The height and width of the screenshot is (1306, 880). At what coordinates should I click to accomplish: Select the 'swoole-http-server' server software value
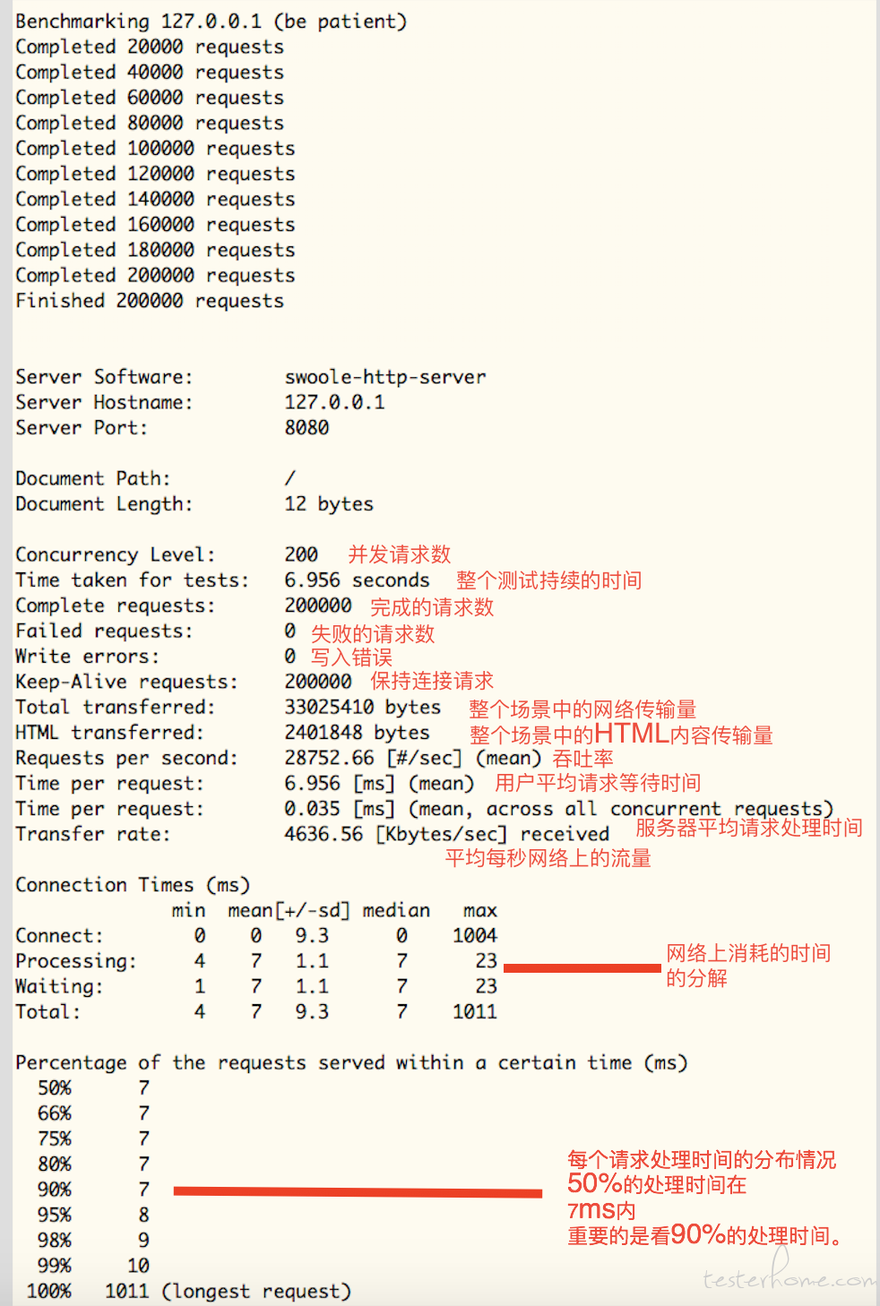[x=385, y=377]
